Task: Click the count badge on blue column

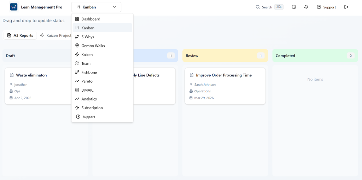Action: point(171,56)
